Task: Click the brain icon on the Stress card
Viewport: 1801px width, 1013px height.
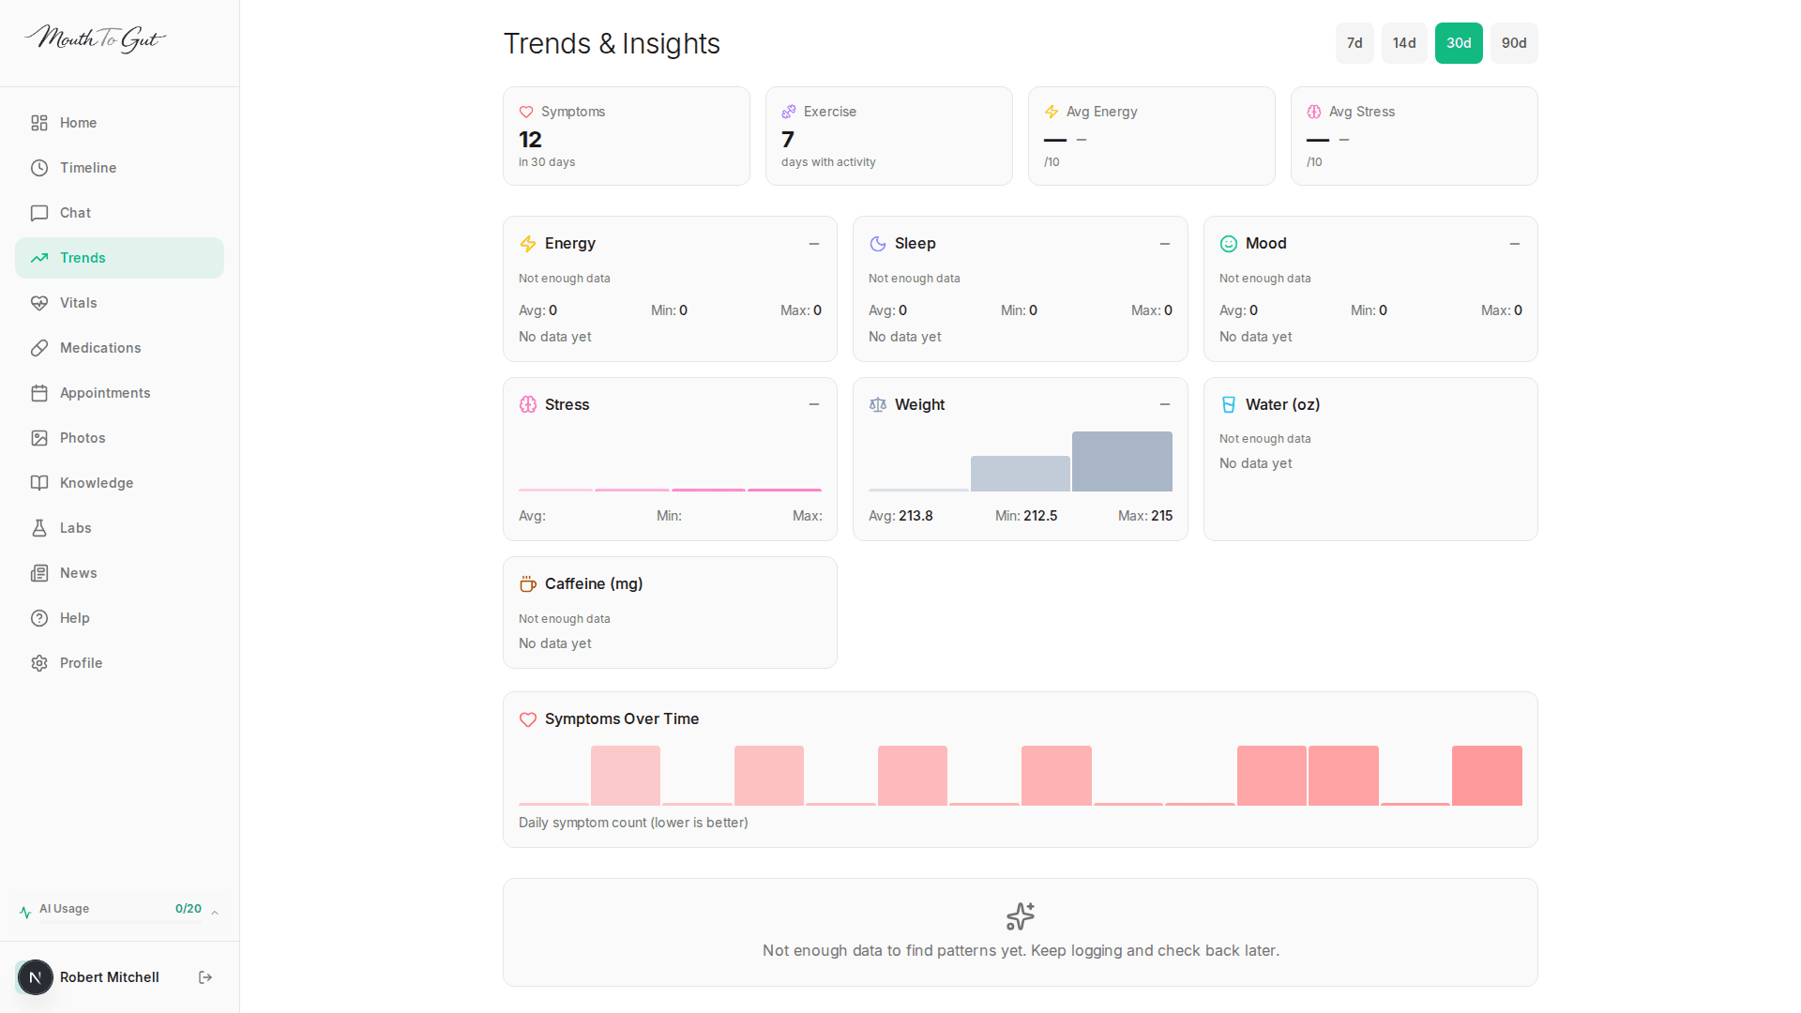Action: (x=527, y=404)
